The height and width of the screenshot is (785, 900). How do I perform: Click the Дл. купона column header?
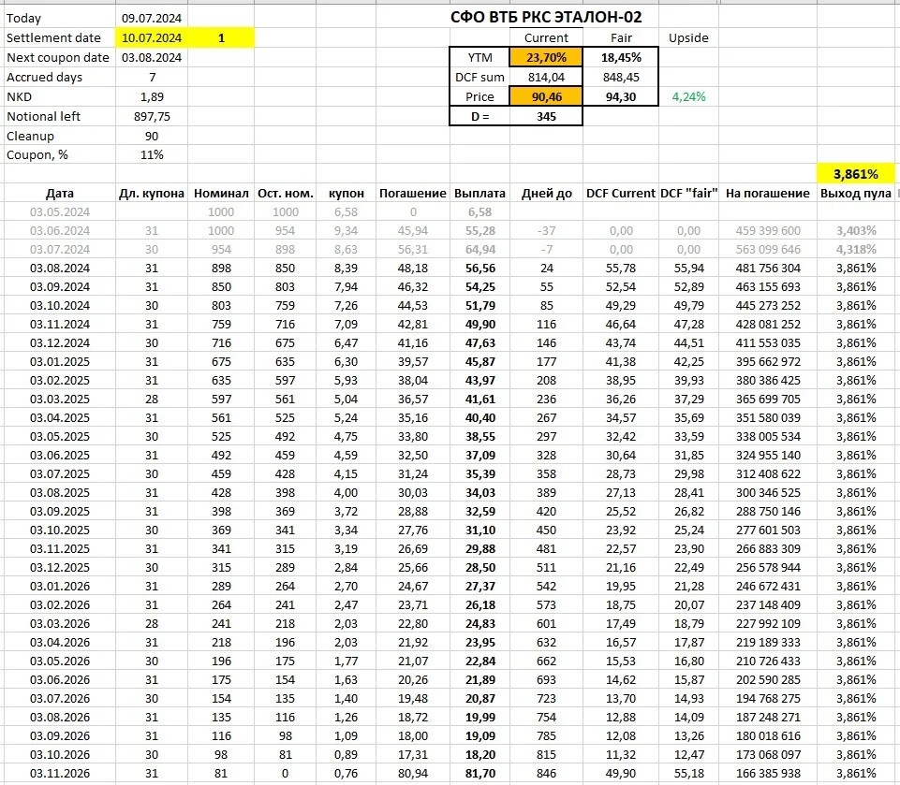tap(152, 194)
